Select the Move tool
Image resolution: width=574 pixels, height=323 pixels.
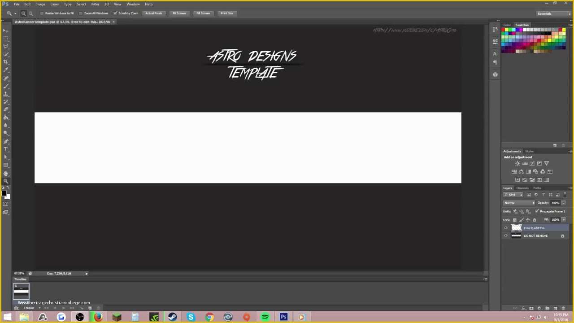[6, 31]
